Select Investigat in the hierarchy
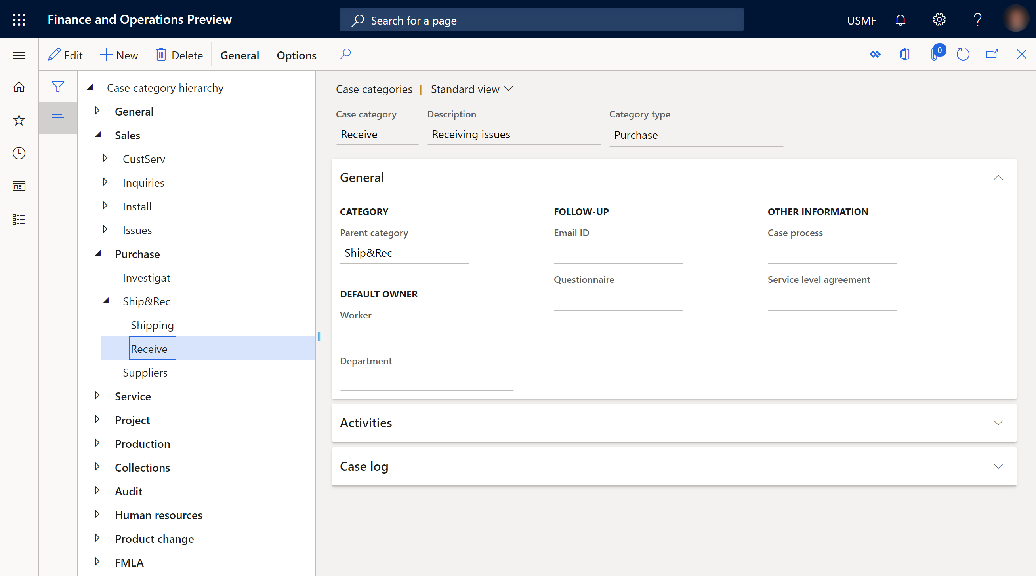 146,278
